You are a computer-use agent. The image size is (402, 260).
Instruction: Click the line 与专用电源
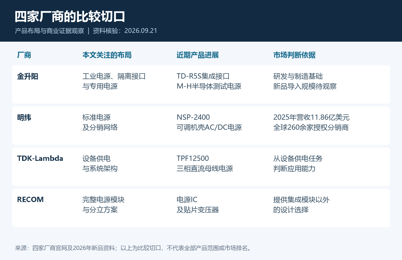pyautogui.click(x=100, y=86)
